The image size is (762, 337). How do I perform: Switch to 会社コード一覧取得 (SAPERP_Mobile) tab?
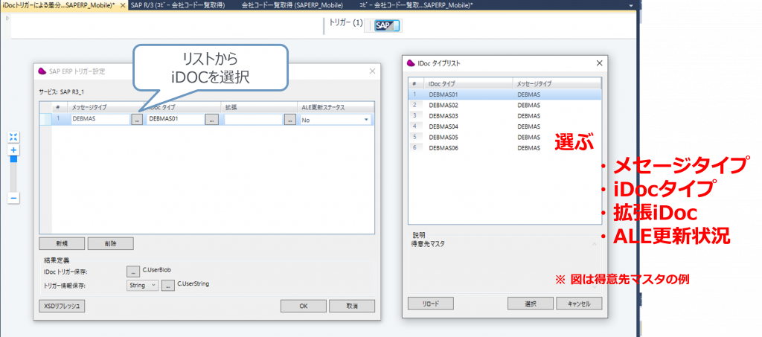292,5
